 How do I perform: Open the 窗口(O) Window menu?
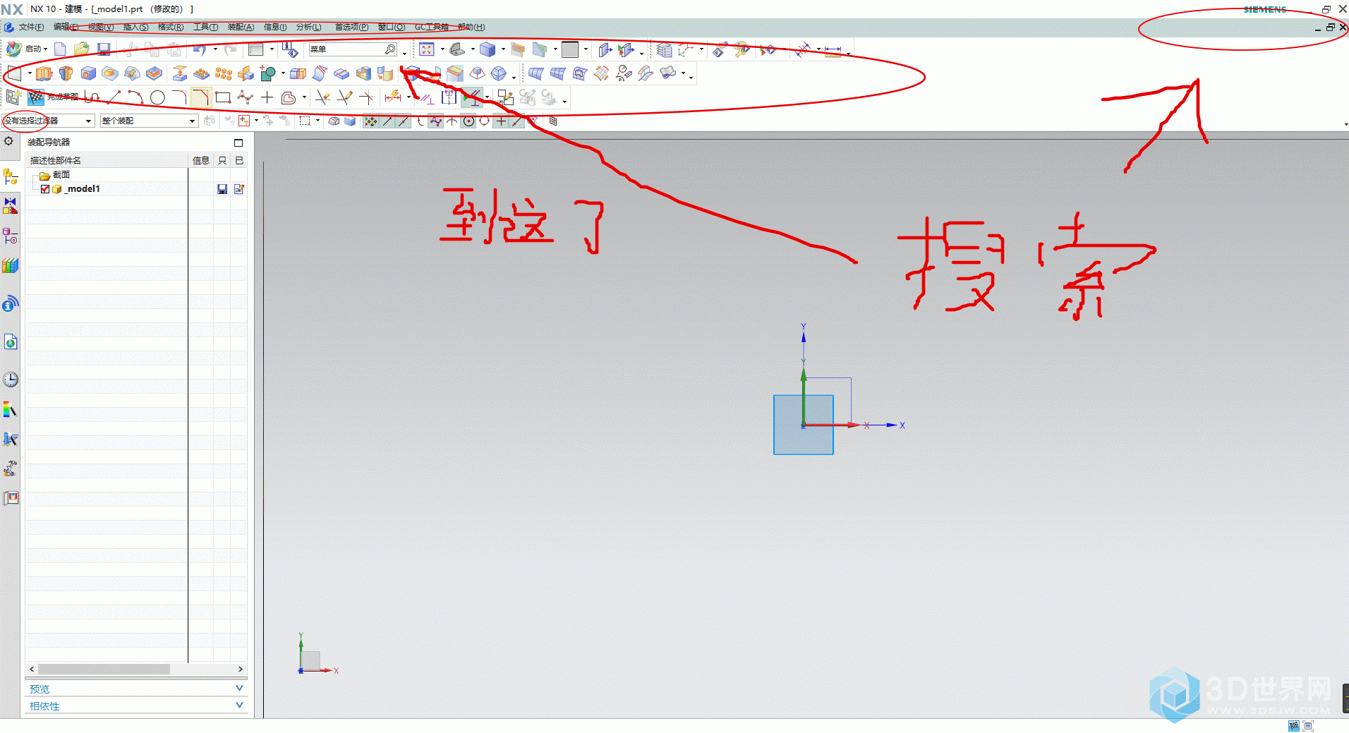tap(392, 27)
